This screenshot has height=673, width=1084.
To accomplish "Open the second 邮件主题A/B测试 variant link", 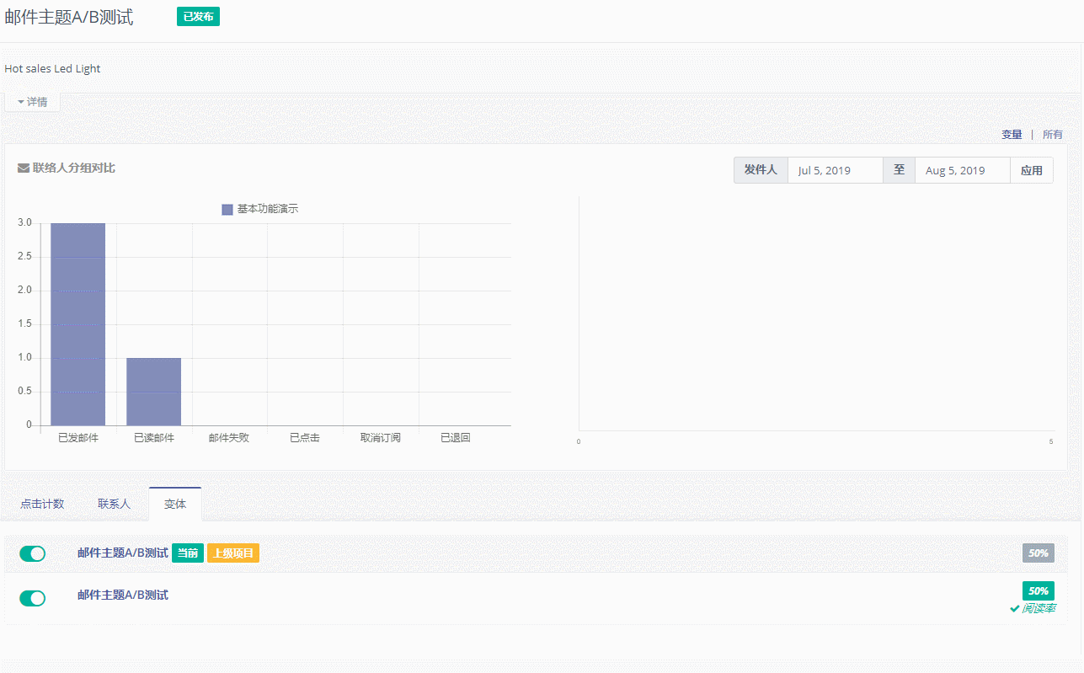I will [x=122, y=596].
